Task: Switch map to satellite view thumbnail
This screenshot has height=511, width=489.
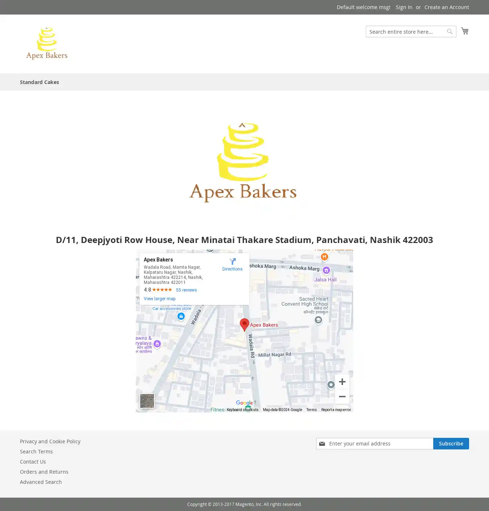Action: (147, 401)
